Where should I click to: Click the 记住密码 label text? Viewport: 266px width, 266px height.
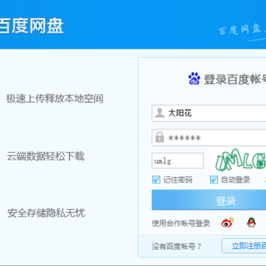(x=177, y=180)
